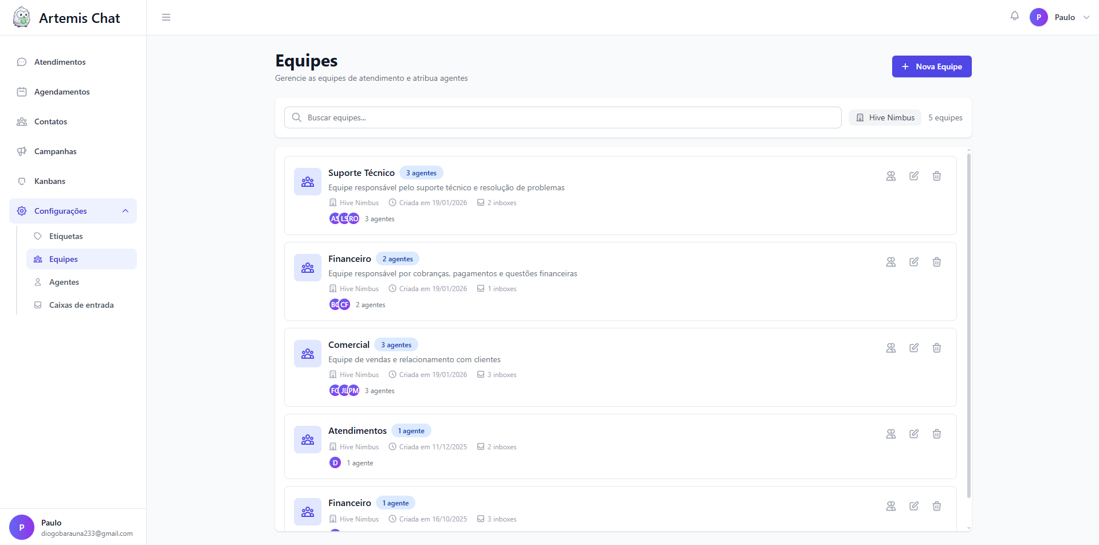1099x545 pixels.
Task: Edit the Suporte Técnico team
Action: [913, 176]
